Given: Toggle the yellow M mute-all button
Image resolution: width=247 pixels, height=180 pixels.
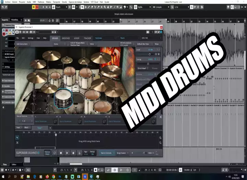Looking at the screenshot, I should [x=34, y=7].
